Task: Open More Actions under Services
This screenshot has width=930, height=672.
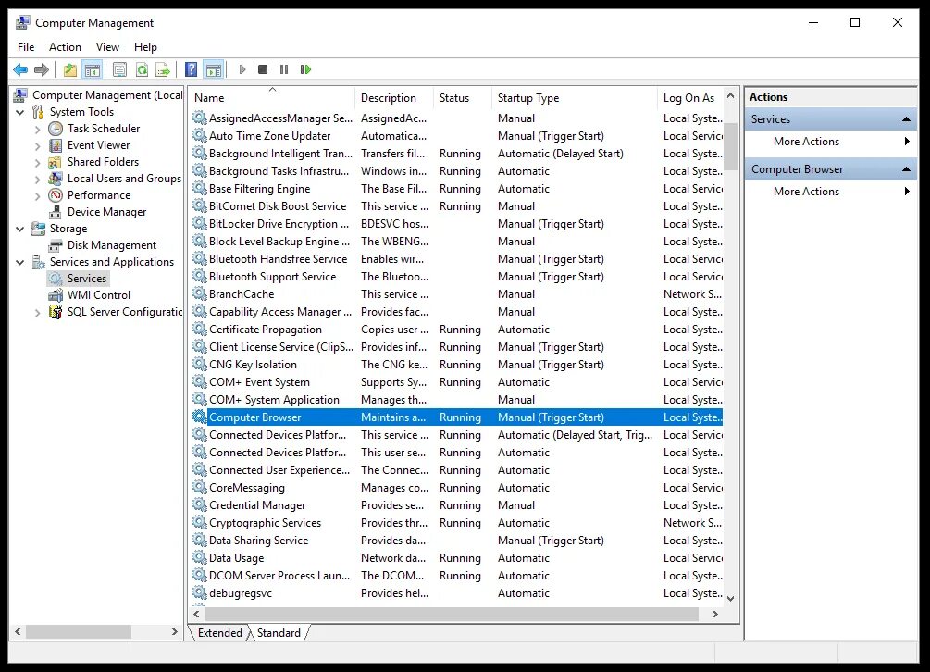Action: click(x=830, y=142)
